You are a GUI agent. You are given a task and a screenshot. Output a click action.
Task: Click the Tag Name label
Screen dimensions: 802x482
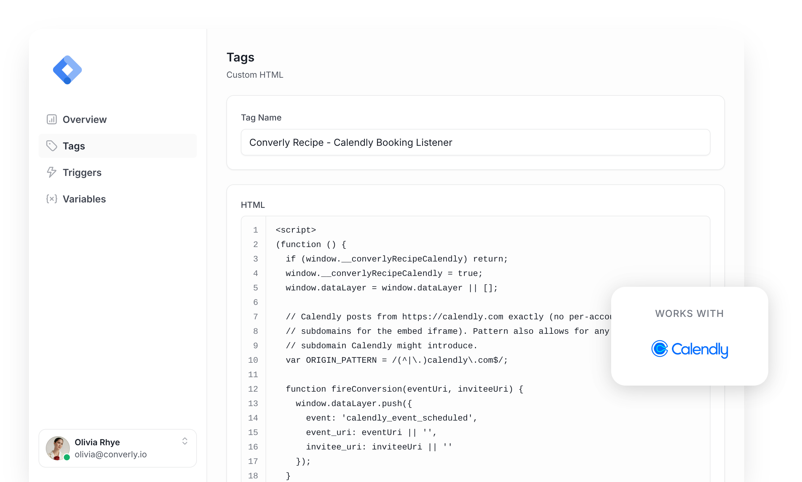tap(261, 117)
